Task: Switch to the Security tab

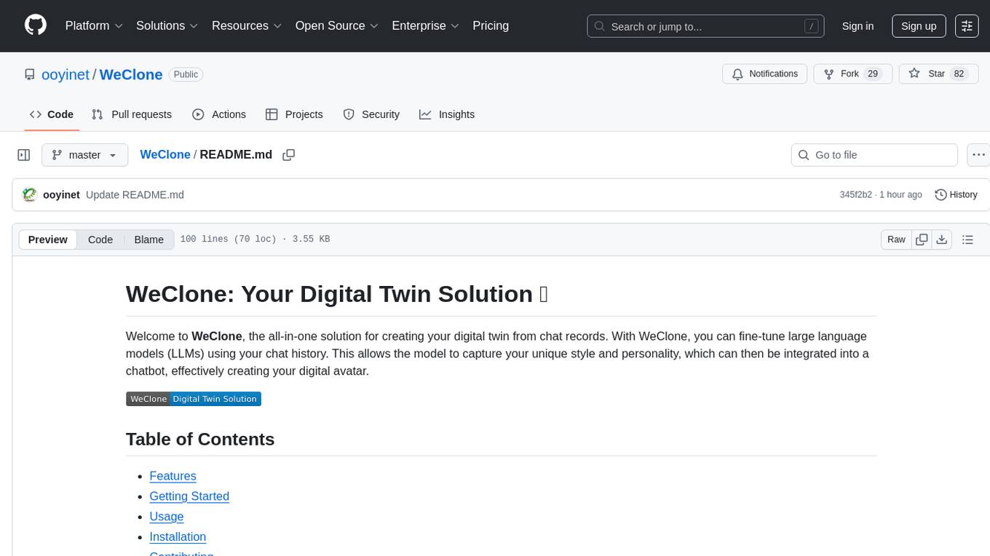Action: pos(371,114)
